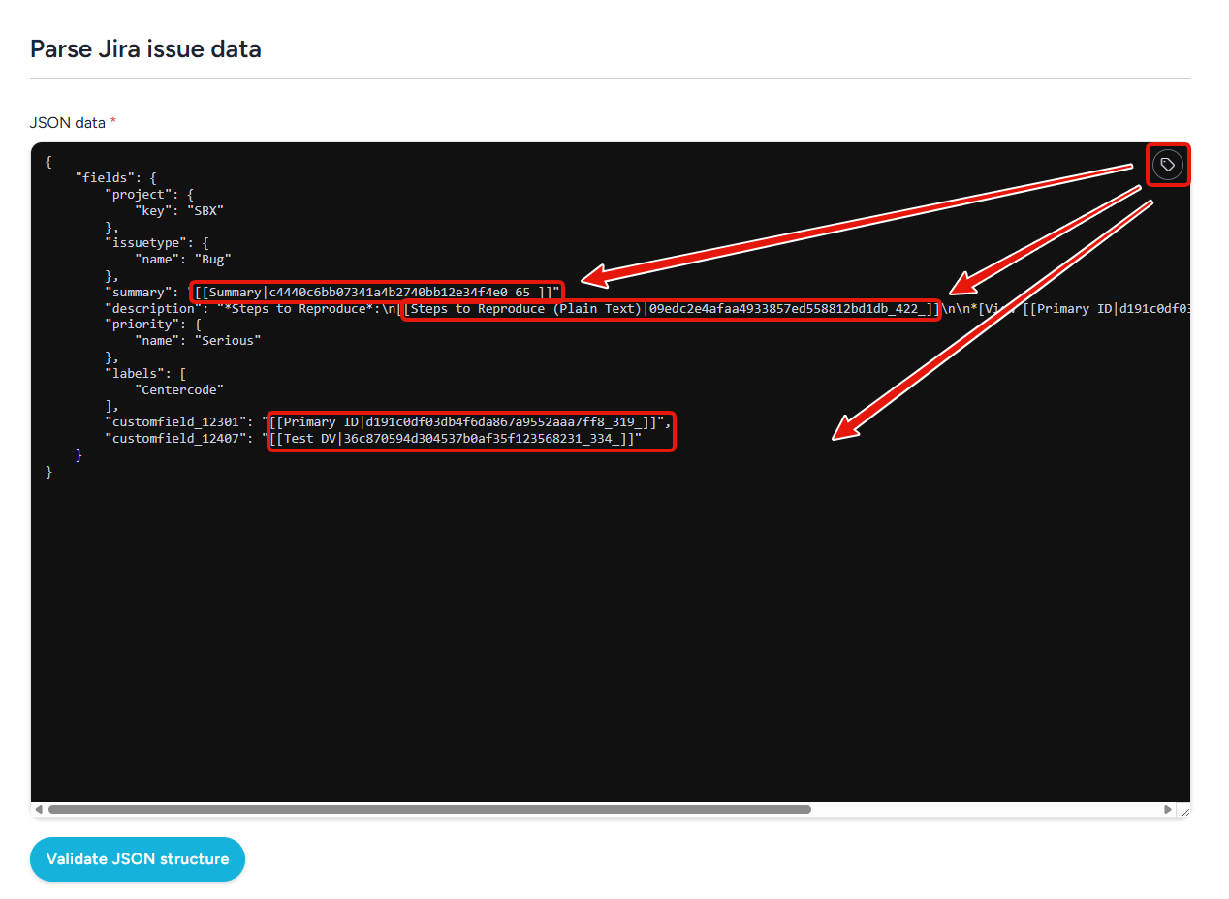Image resolution: width=1229 pixels, height=899 pixels.
Task: Click the [[Summary|...]] token
Action: (374, 292)
